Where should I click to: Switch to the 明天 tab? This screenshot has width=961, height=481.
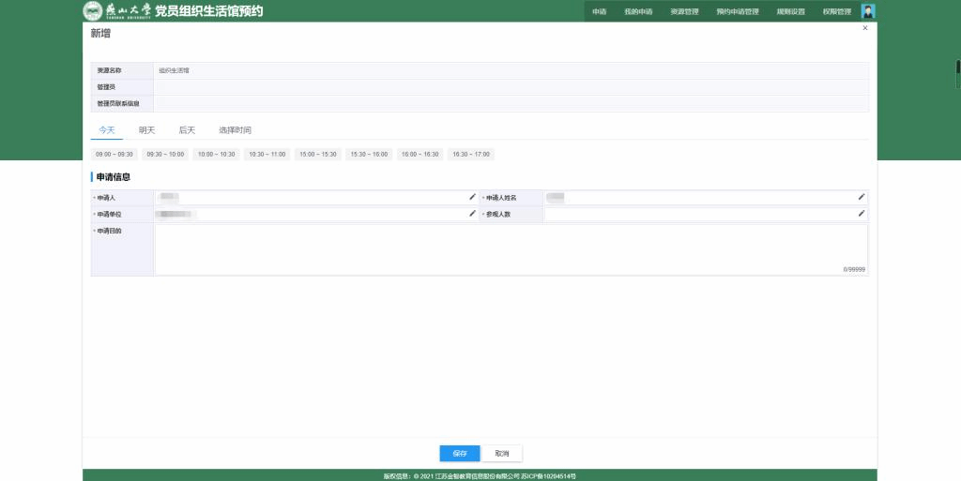click(147, 130)
